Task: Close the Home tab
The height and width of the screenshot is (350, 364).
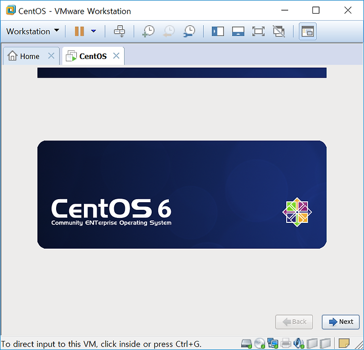Action: tap(51, 56)
